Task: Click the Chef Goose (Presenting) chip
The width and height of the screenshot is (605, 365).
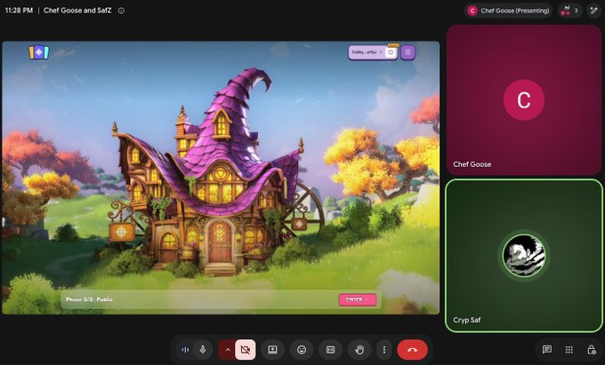Action: pyautogui.click(x=508, y=11)
